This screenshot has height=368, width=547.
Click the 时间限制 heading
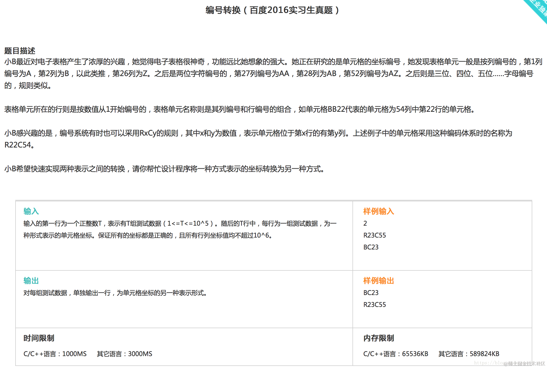[39, 338]
